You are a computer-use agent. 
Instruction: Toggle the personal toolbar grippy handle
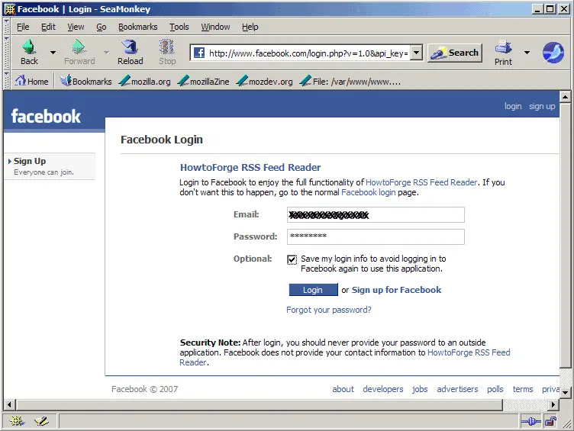pyautogui.click(x=6, y=81)
